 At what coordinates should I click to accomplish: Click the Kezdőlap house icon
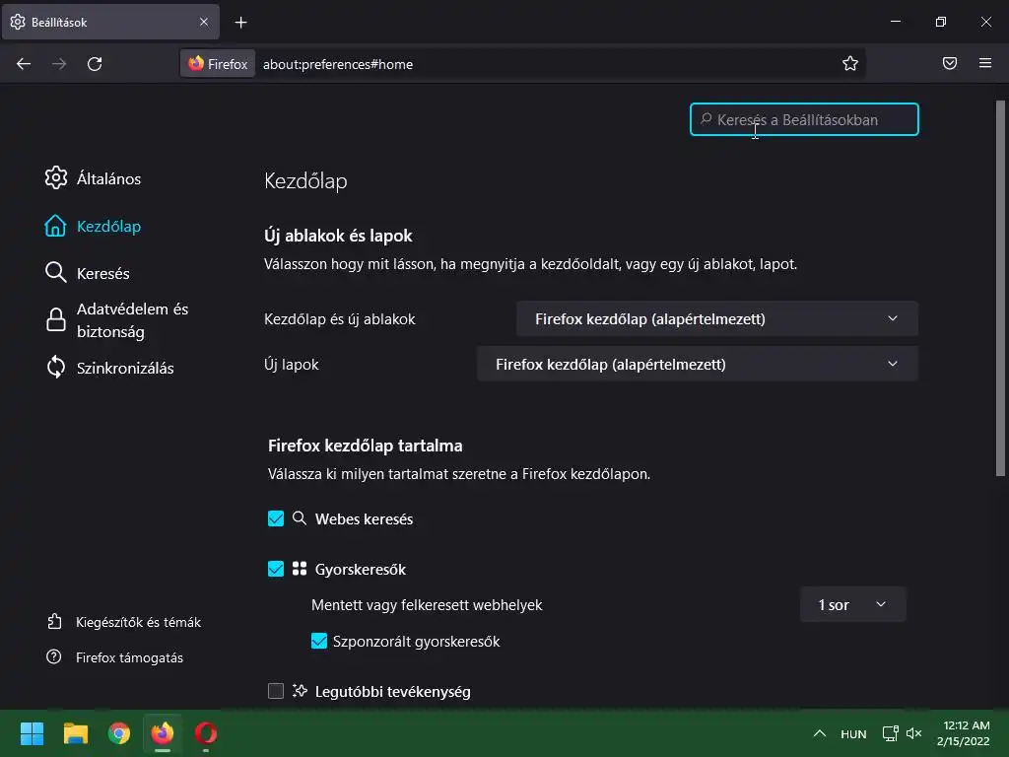(55, 226)
